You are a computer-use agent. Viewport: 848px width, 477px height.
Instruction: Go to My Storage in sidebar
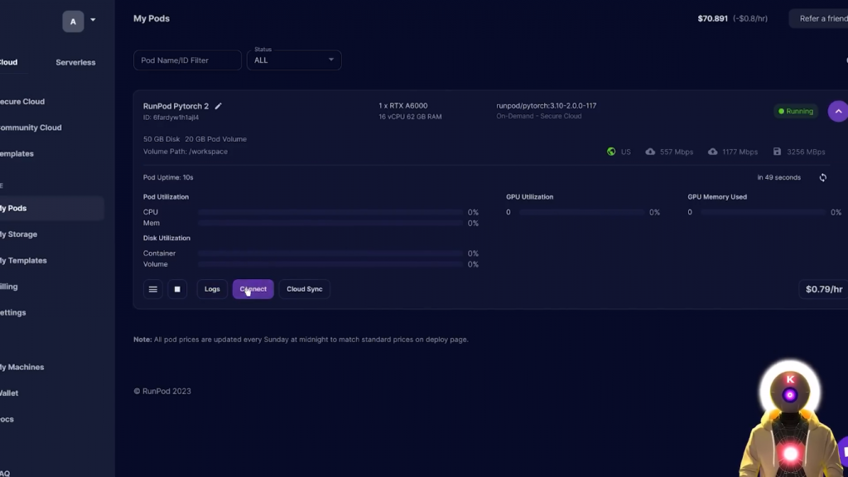pos(19,234)
